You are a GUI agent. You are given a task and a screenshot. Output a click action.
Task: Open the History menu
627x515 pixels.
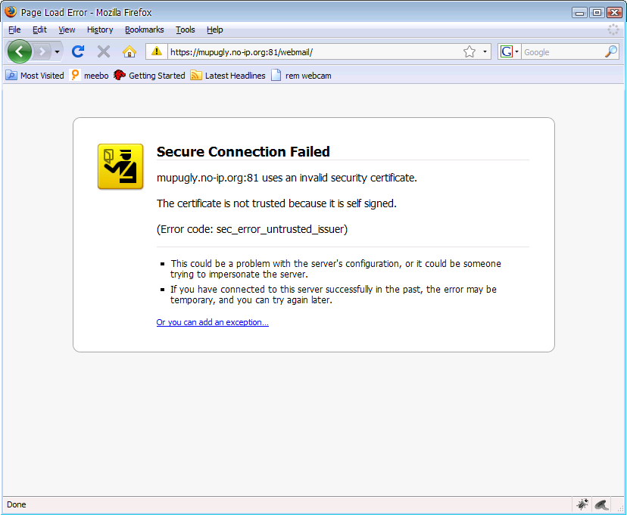coord(99,29)
